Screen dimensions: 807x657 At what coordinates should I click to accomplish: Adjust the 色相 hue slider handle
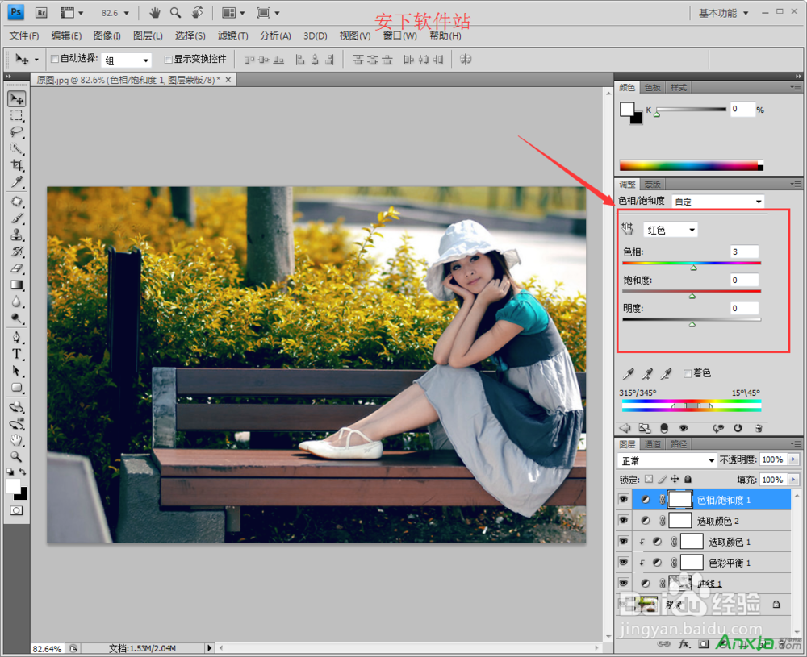tap(693, 268)
